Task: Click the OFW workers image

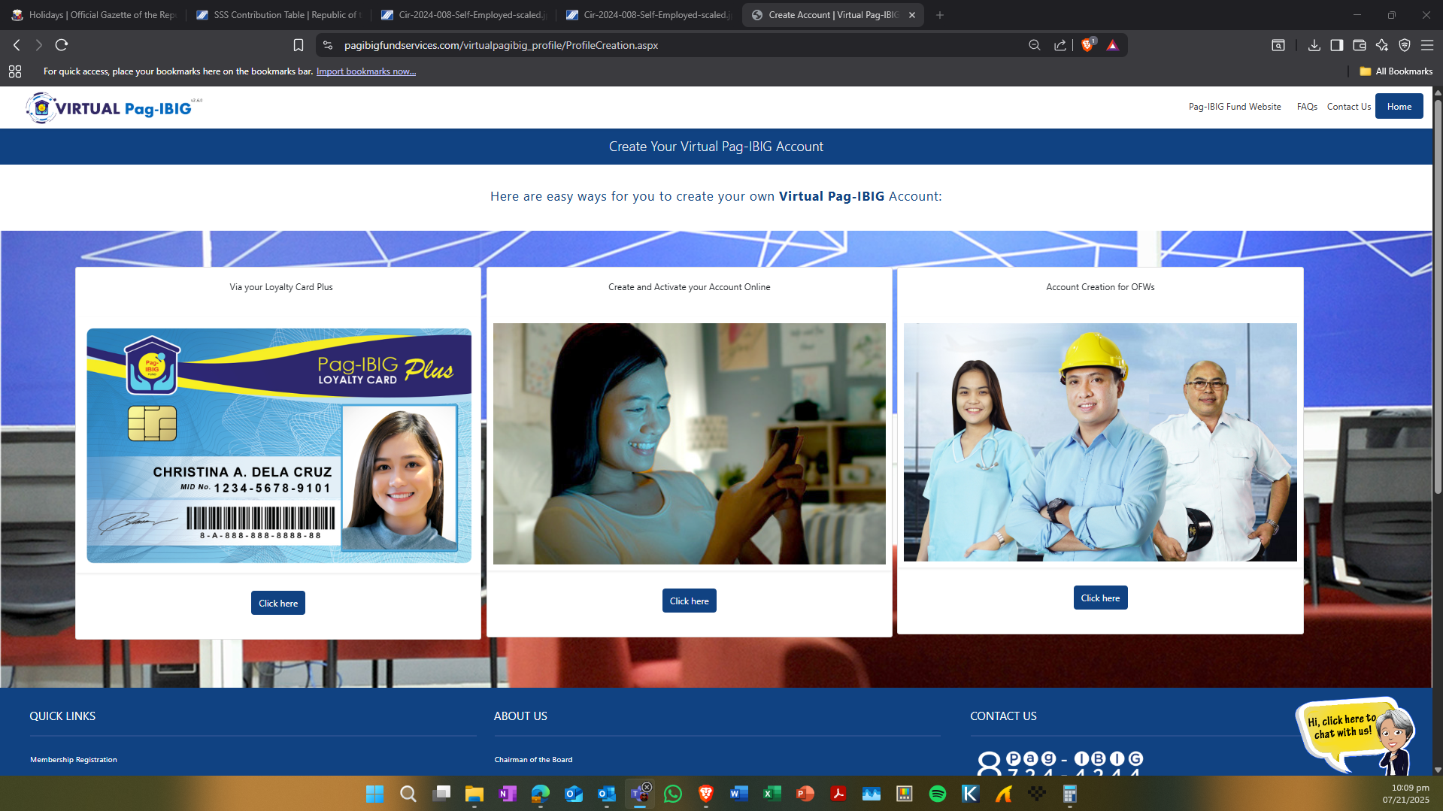Action: point(1100,442)
